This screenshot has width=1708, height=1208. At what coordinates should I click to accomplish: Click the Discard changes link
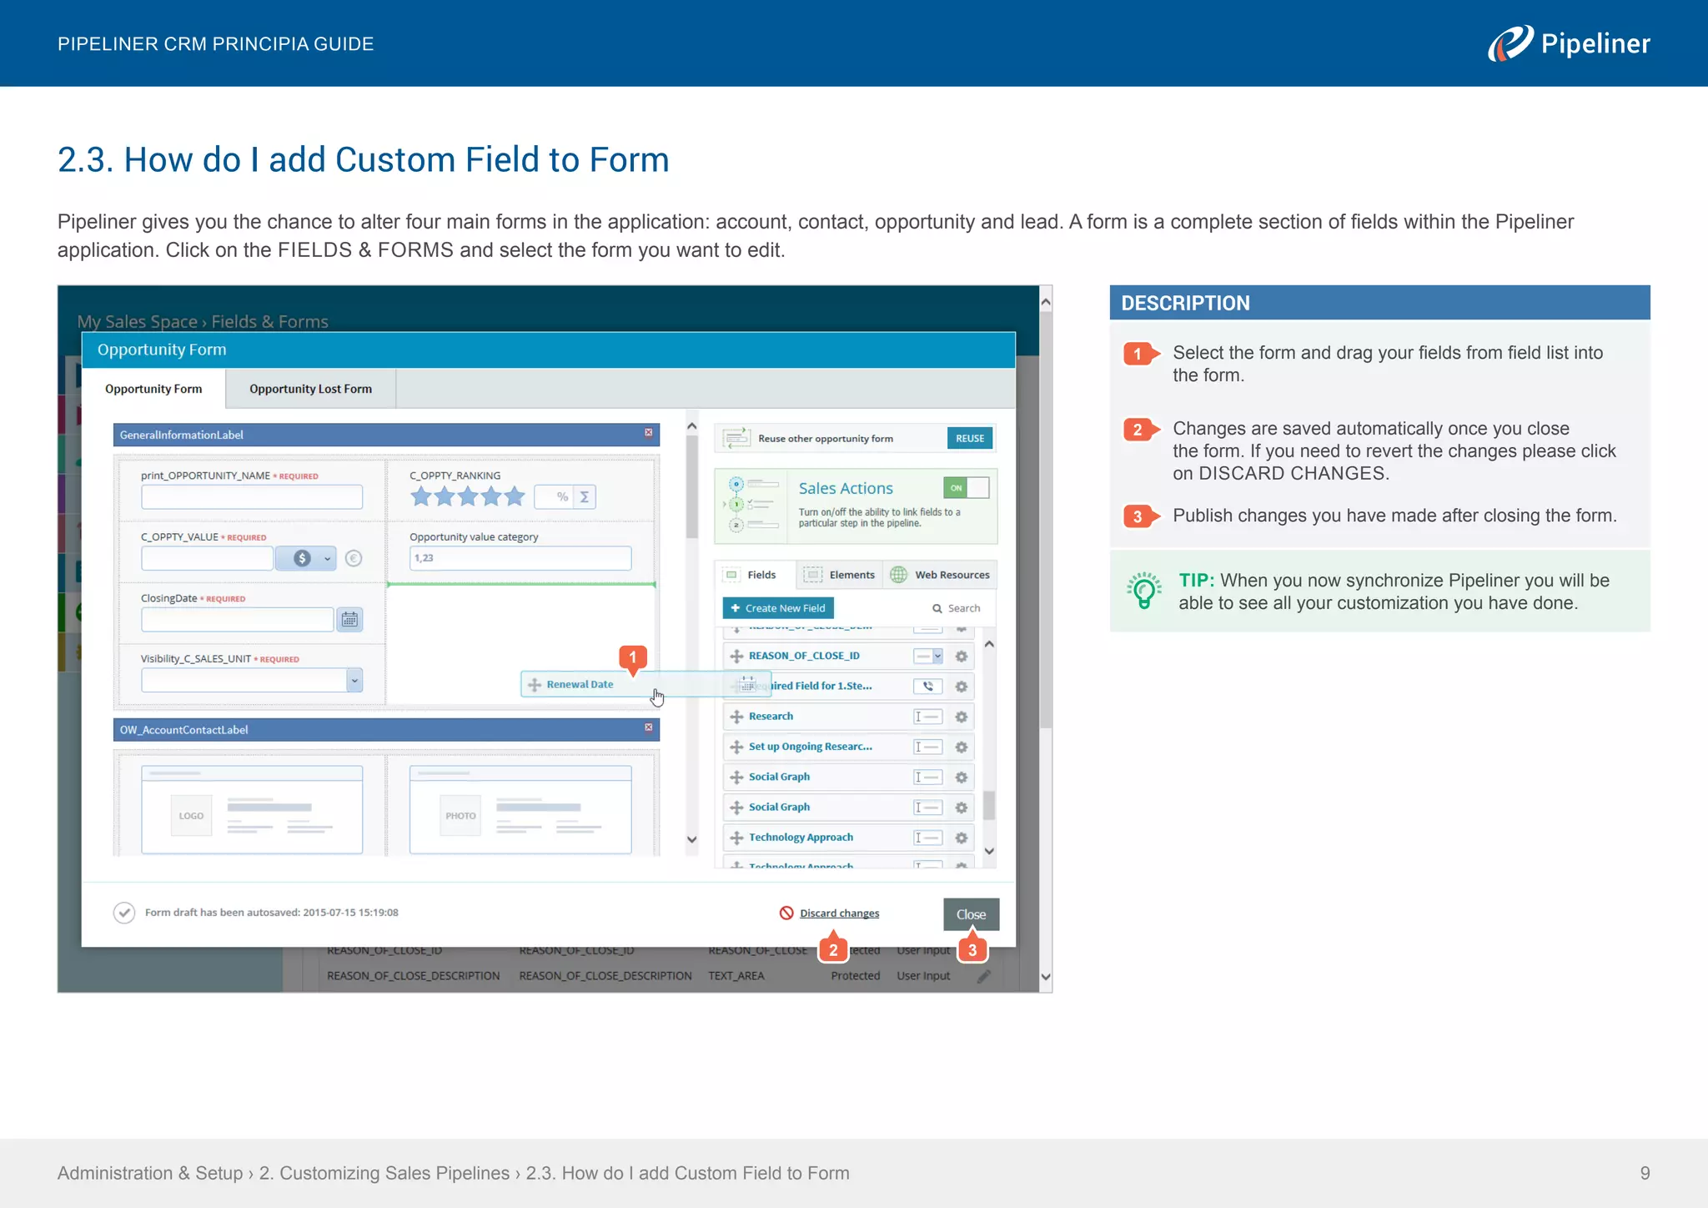pyautogui.click(x=839, y=914)
